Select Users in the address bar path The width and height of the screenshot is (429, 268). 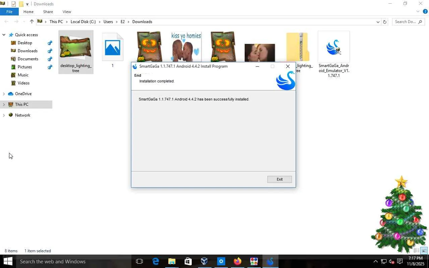click(x=108, y=22)
